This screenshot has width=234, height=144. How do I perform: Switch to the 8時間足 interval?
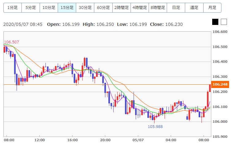[158, 8]
